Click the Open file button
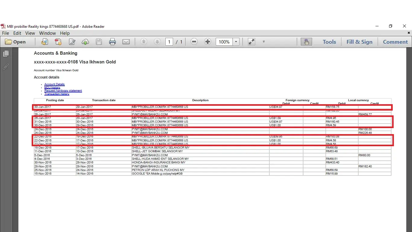412x232 pixels. (x=15, y=42)
